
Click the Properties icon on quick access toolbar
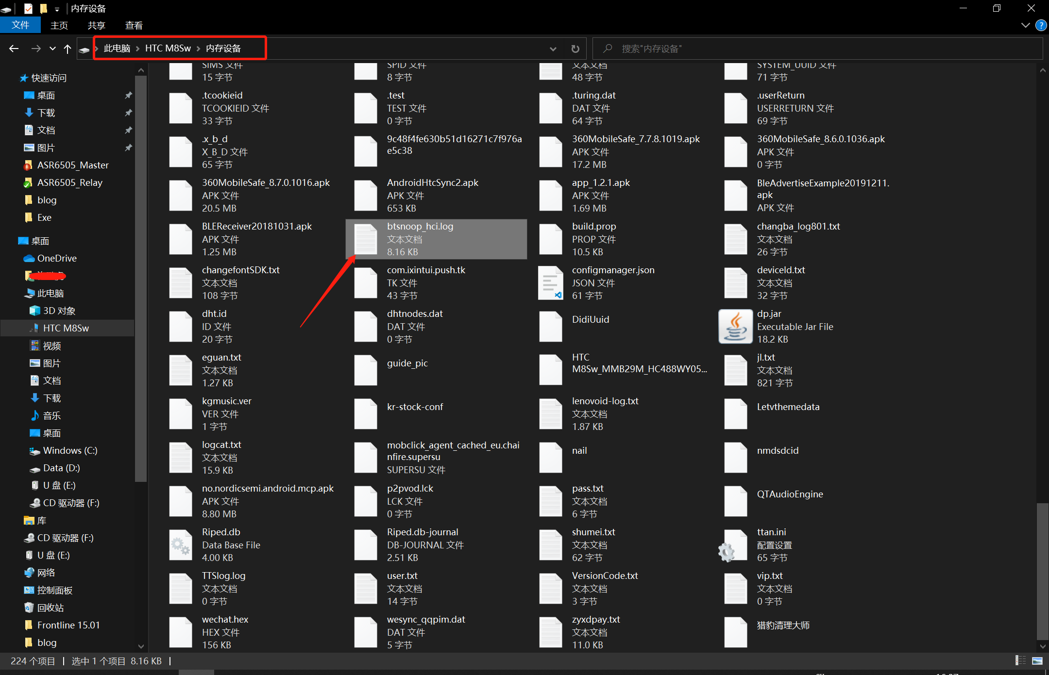(x=27, y=8)
